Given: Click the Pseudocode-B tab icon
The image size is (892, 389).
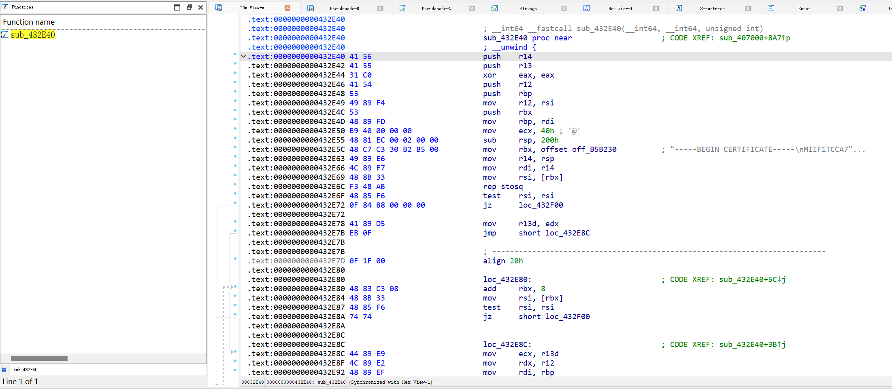Looking at the screenshot, I should tap(311, 8).
